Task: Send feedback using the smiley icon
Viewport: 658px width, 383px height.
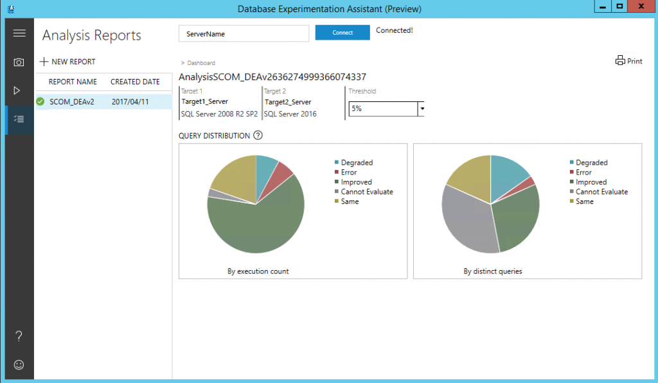Action: (x=19, y=364)
